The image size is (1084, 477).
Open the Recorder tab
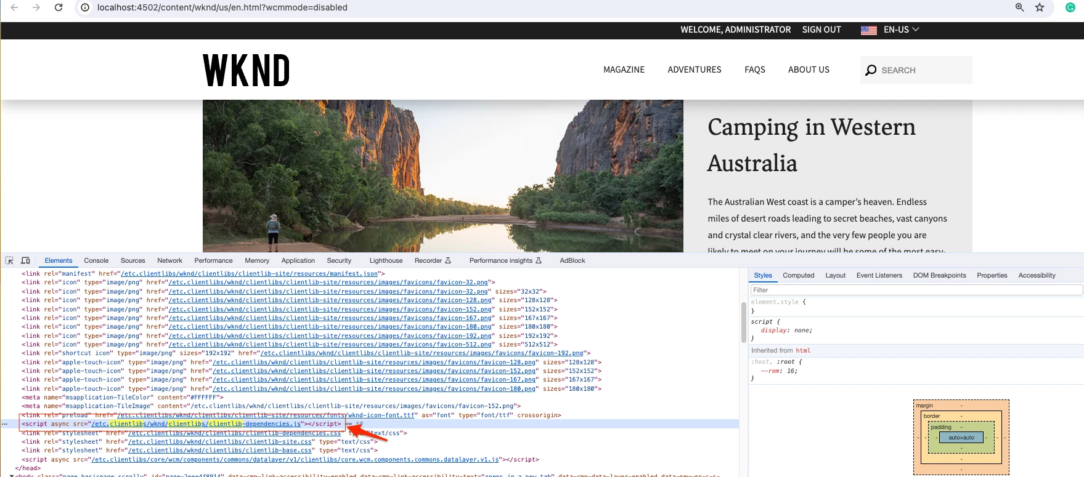[433, 261]
